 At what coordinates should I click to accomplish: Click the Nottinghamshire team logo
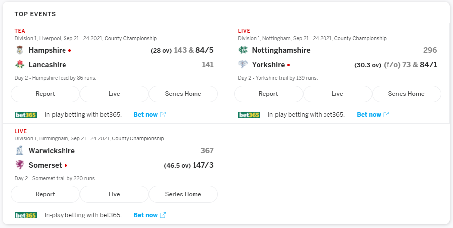(243, 50)
